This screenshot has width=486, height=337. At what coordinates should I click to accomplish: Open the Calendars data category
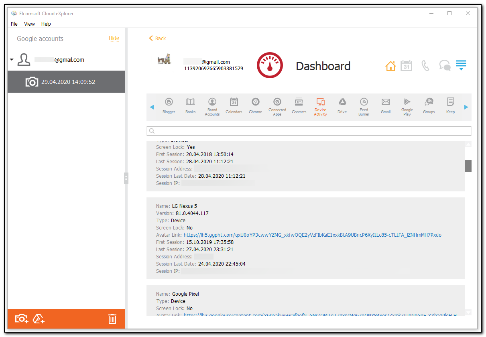click(x=234, y=106)
